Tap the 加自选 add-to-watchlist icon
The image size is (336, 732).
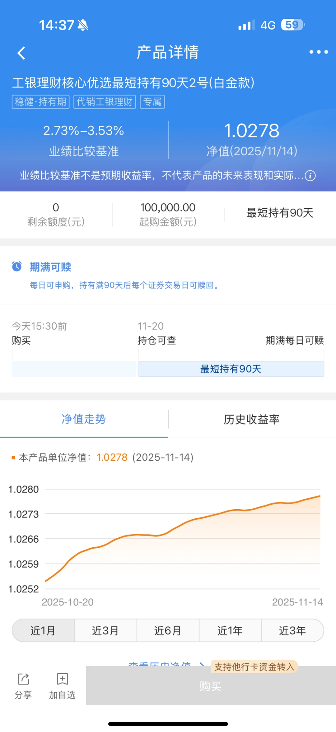62,679
